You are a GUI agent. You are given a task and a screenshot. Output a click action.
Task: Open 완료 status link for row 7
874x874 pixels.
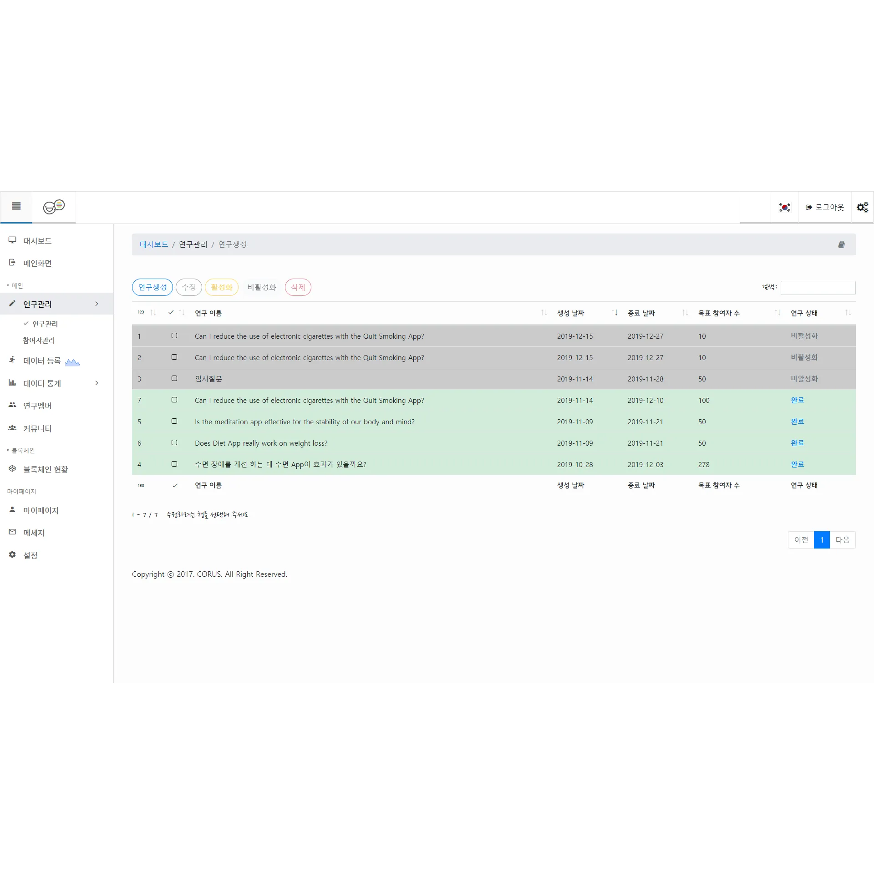pyautogui.click(x=797, y=400)
